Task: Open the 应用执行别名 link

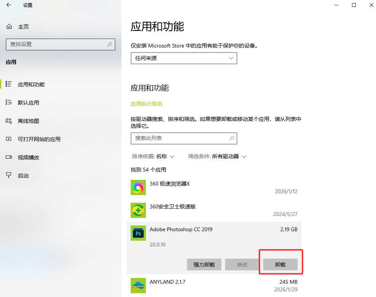Action: pyautogui.click(x=147, y=103)
